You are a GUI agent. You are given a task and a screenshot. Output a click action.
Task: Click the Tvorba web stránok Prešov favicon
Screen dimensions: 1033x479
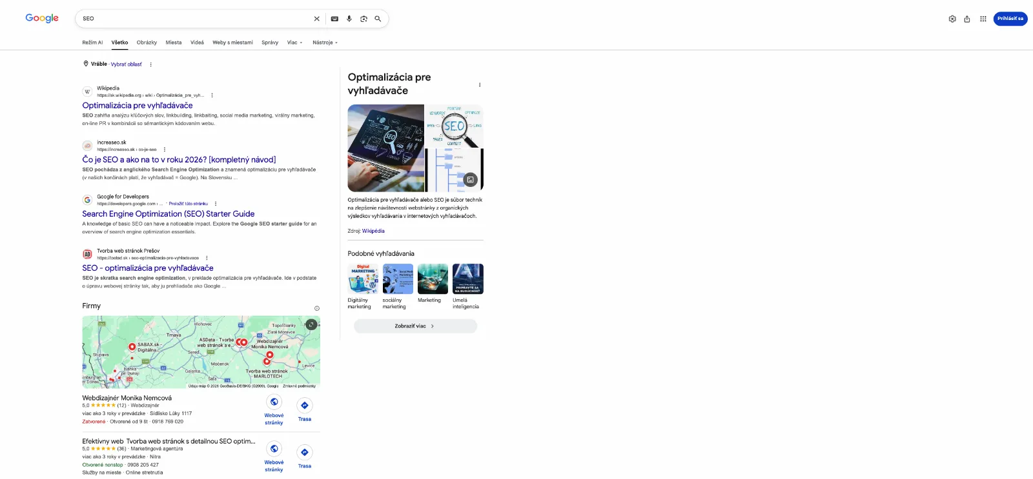point(87,254)
